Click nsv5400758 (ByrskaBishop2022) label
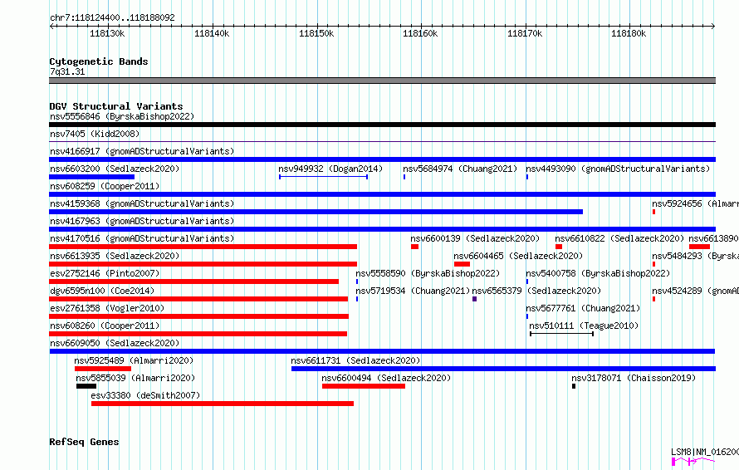 click(598, 273)
